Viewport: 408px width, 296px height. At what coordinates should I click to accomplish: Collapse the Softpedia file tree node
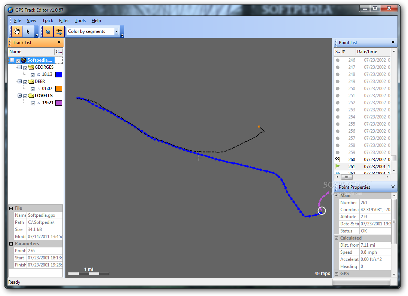[12, 60]
